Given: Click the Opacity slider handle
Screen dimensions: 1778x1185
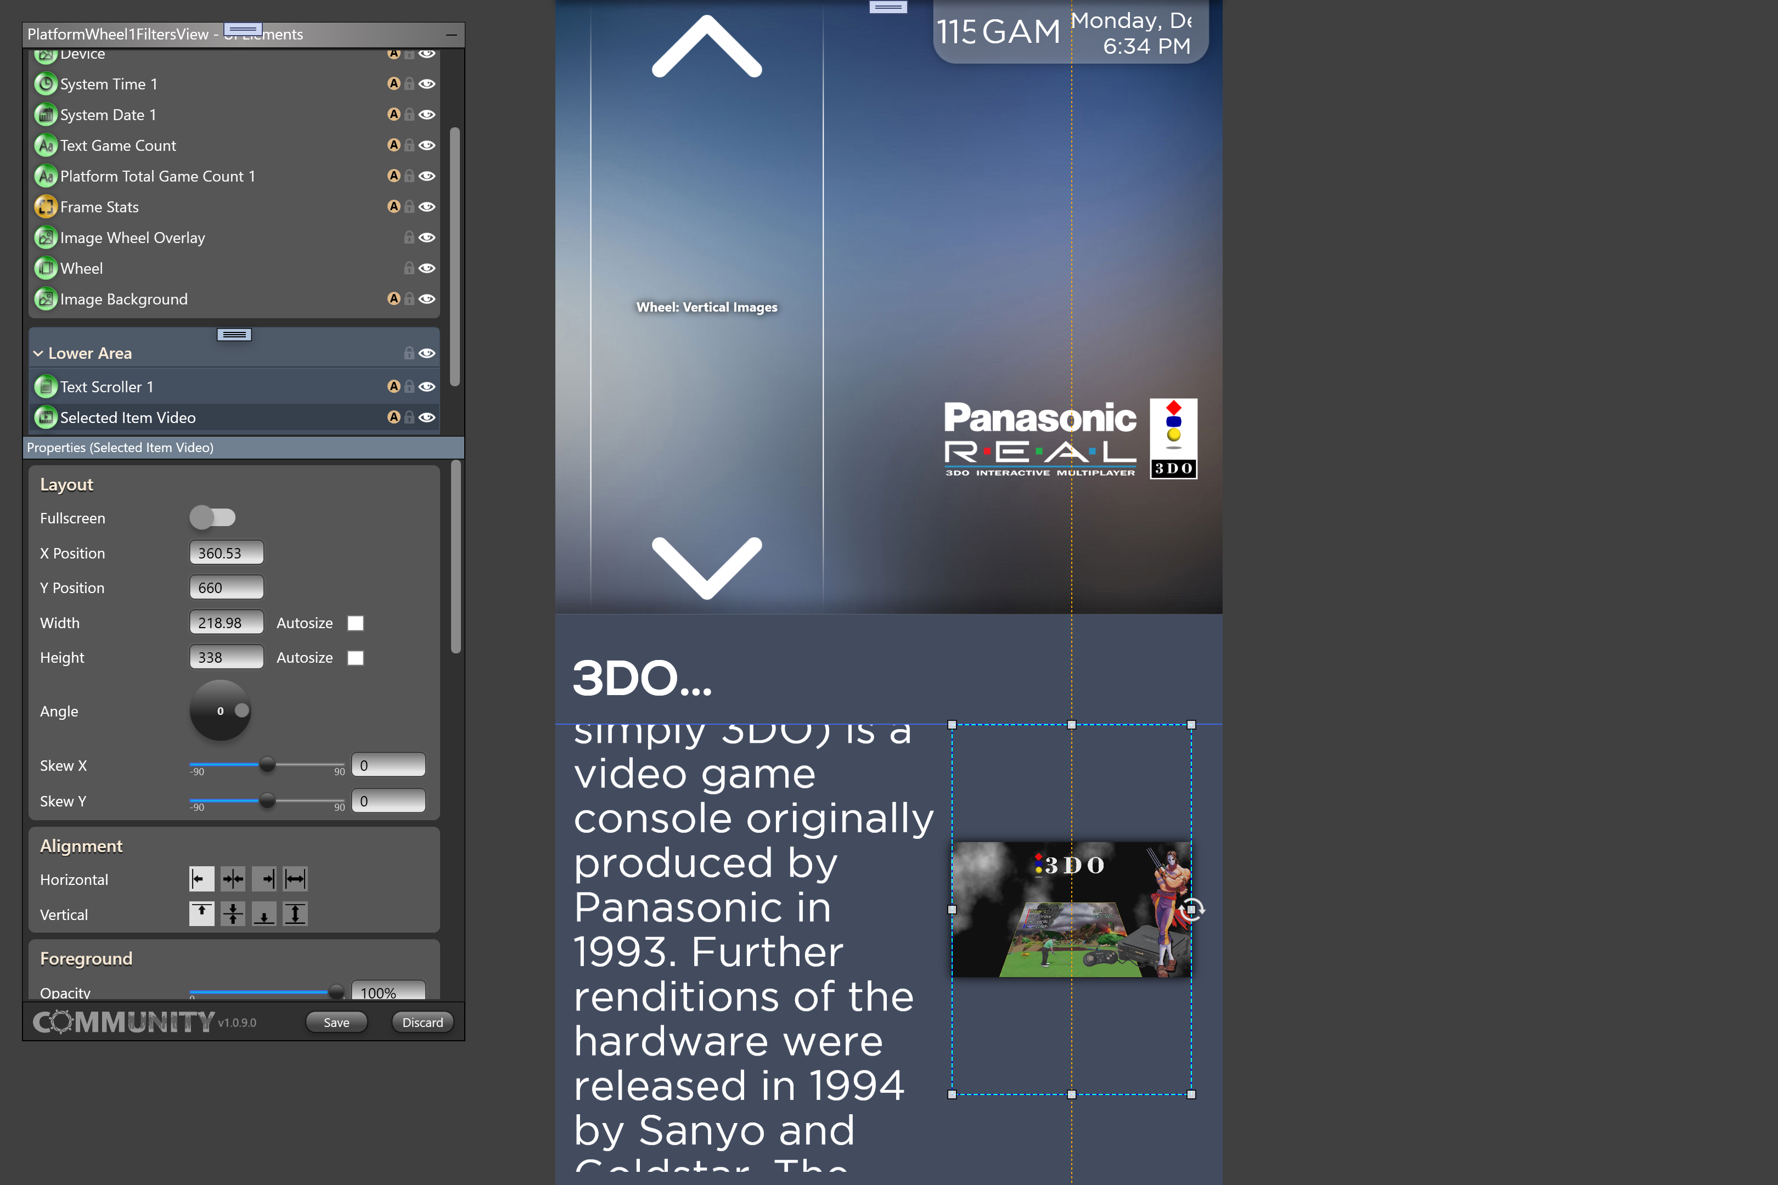Looking at the screenshot, I should 336,991.
